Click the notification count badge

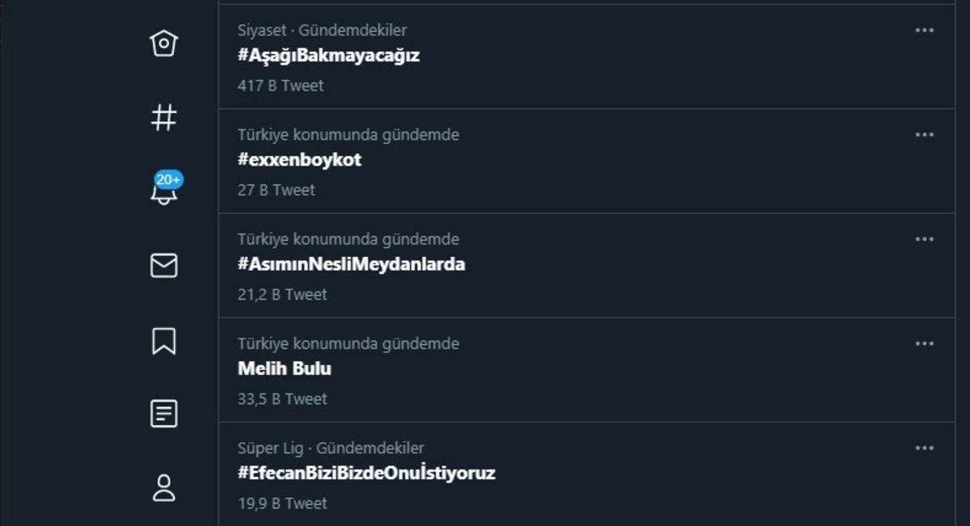point(168,179)
